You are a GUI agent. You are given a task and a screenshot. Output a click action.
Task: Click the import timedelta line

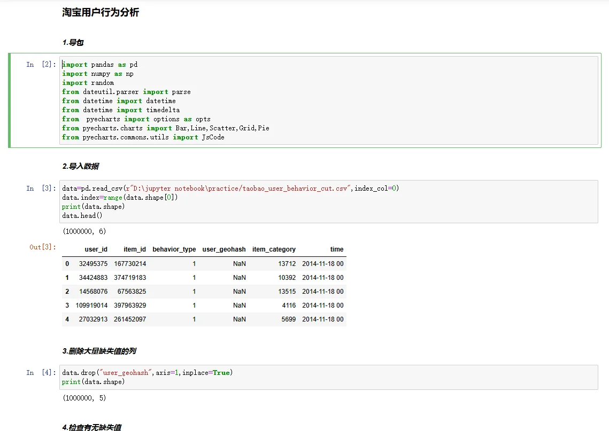121,110
